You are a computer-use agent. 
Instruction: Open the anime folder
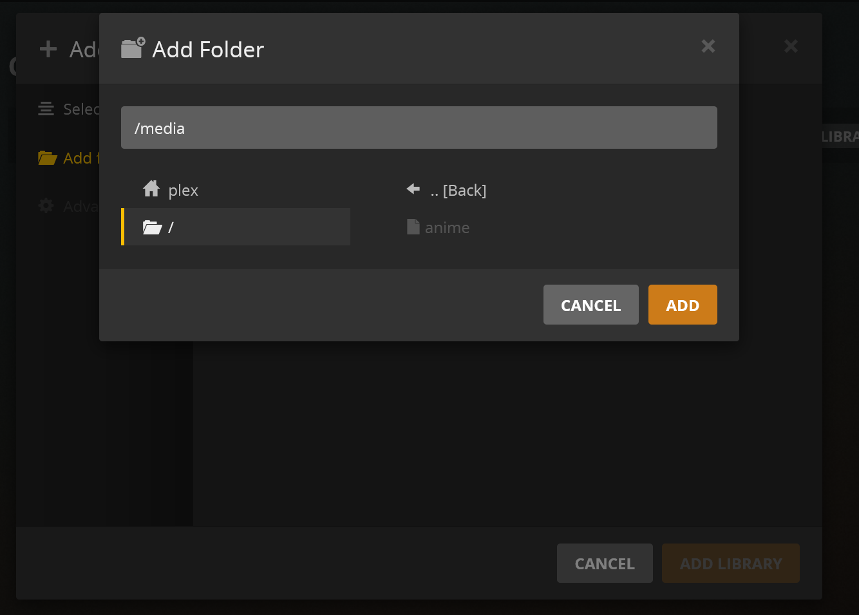click(447, 228)
